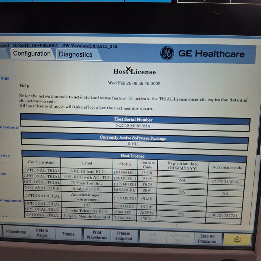Click the NIBP Auto Start button
The width and height of the screenshot is (261, 261).
pos(180,238)
